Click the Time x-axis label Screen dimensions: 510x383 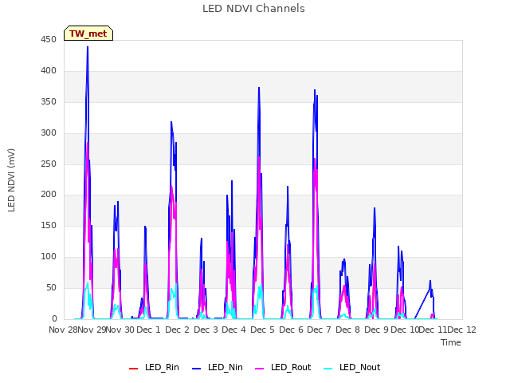pyautogui.click(x=451, y=342)
